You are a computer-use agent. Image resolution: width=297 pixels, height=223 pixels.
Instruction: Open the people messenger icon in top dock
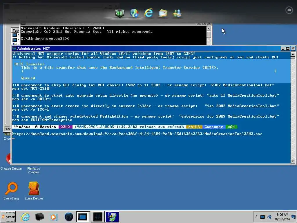point(177,13)
